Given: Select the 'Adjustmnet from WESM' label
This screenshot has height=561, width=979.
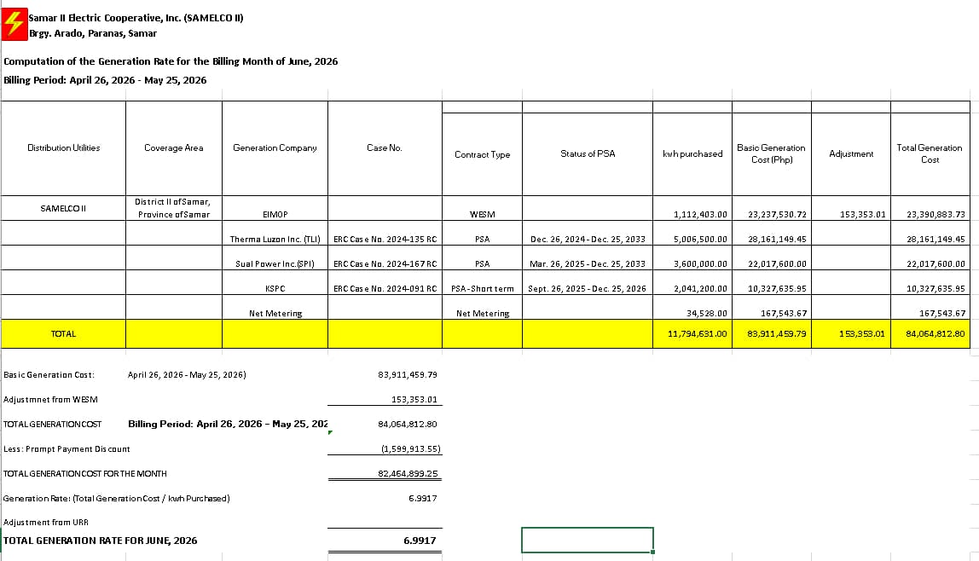Looking at the screenshot, I should coord(50,399).
